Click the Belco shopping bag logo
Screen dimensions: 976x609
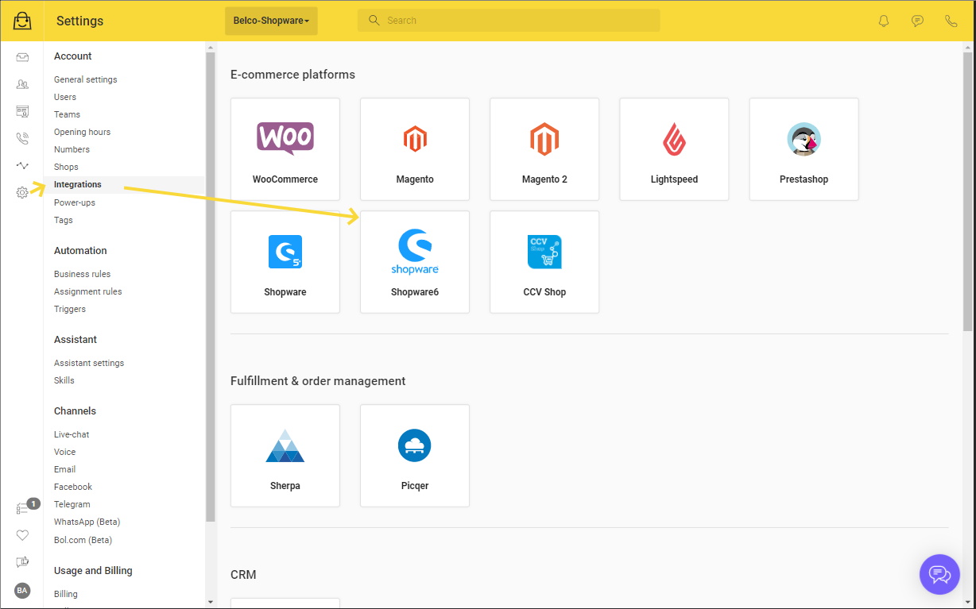point(22,21)
